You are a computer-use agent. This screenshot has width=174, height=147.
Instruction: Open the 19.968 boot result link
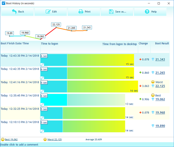(x=160, y=112)
